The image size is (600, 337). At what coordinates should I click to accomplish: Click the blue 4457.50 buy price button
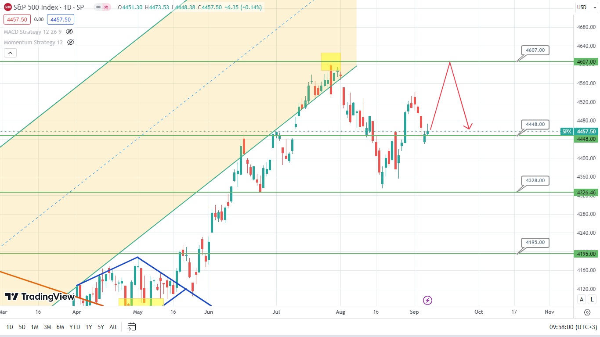[x=61, y=19]
